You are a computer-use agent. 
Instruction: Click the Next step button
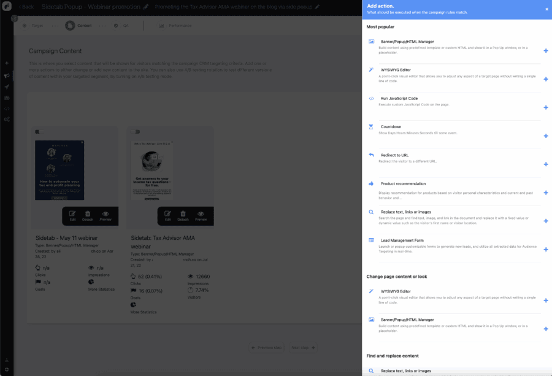click(303, 348)
